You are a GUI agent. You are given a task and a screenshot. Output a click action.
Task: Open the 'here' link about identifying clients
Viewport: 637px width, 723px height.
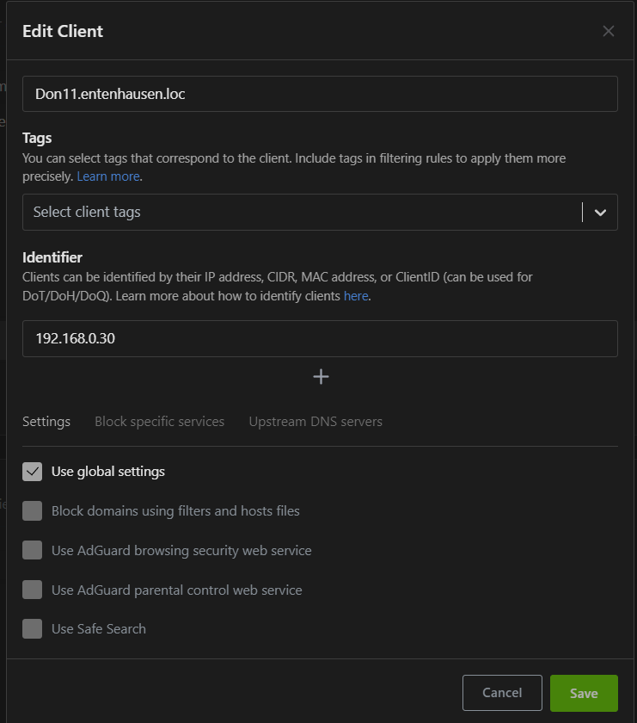point(356,296)
